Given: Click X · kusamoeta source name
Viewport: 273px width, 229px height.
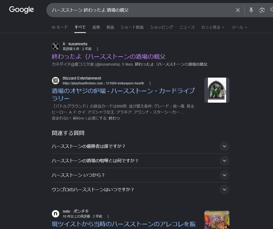Looking at the screenshot, I should (75, 44).
